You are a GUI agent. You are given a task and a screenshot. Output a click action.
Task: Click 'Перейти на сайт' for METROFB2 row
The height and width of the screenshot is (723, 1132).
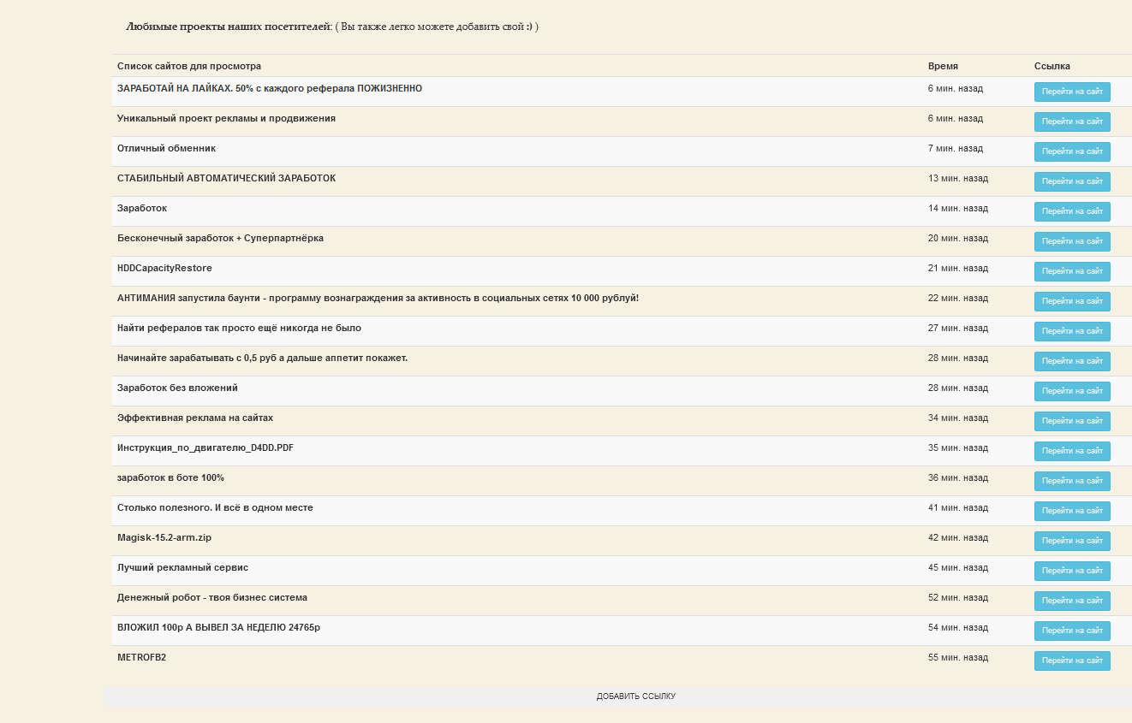[1072, 661]
